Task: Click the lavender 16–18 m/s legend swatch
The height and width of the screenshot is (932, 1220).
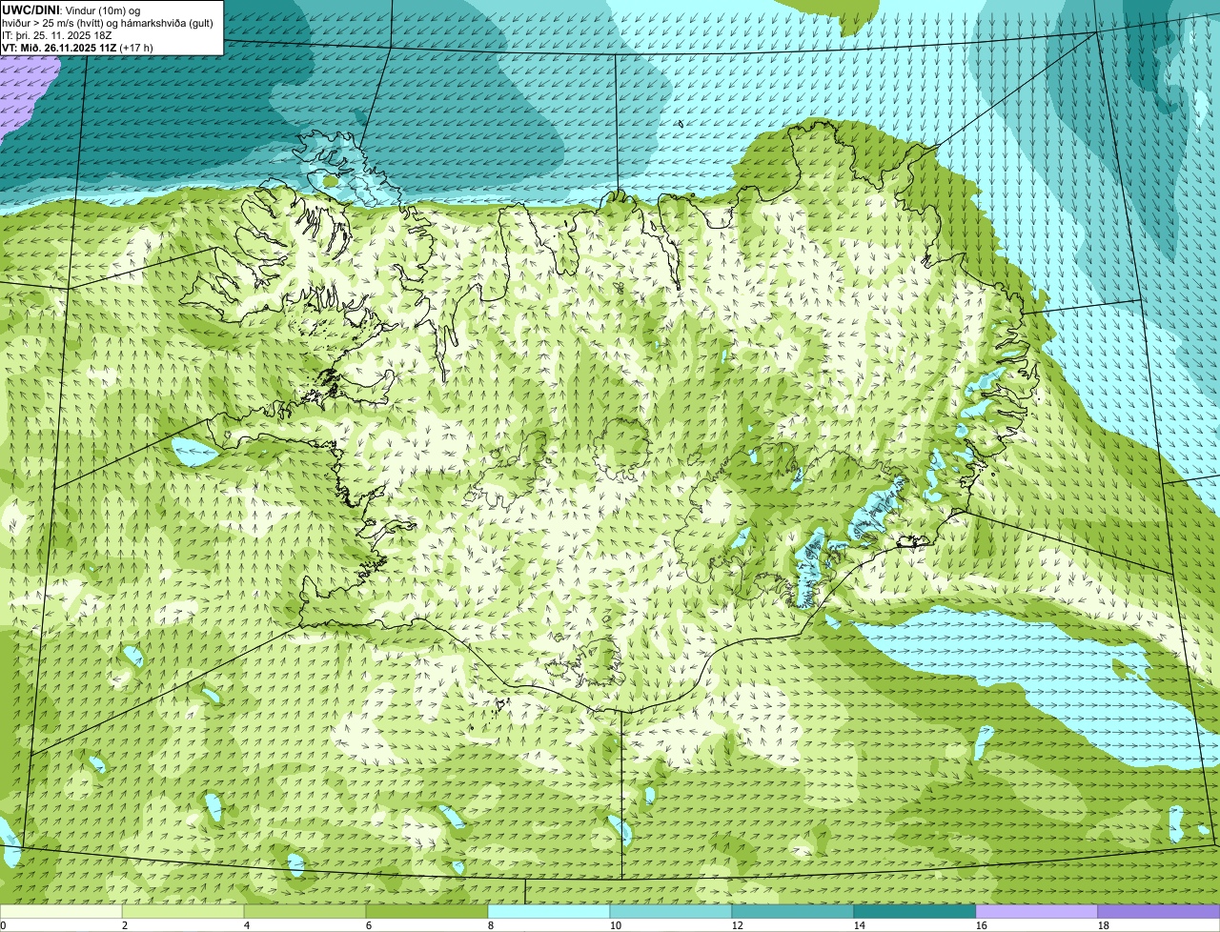Action: click(1037, 911)
